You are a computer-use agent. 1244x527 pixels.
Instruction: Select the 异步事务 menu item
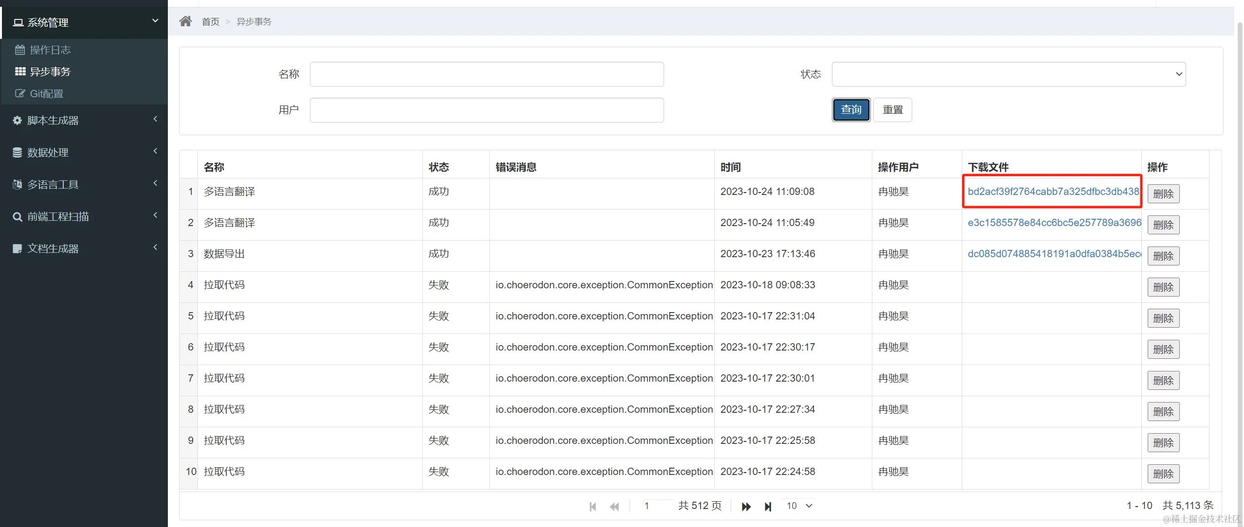[50, 71]
